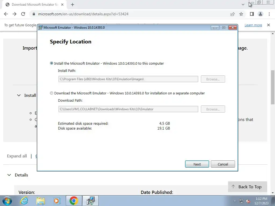275x206 pixels.
Task: Click Back To Top button
Action: pos(247,187)
